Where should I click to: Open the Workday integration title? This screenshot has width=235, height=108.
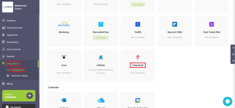click(x=64, y=32)
